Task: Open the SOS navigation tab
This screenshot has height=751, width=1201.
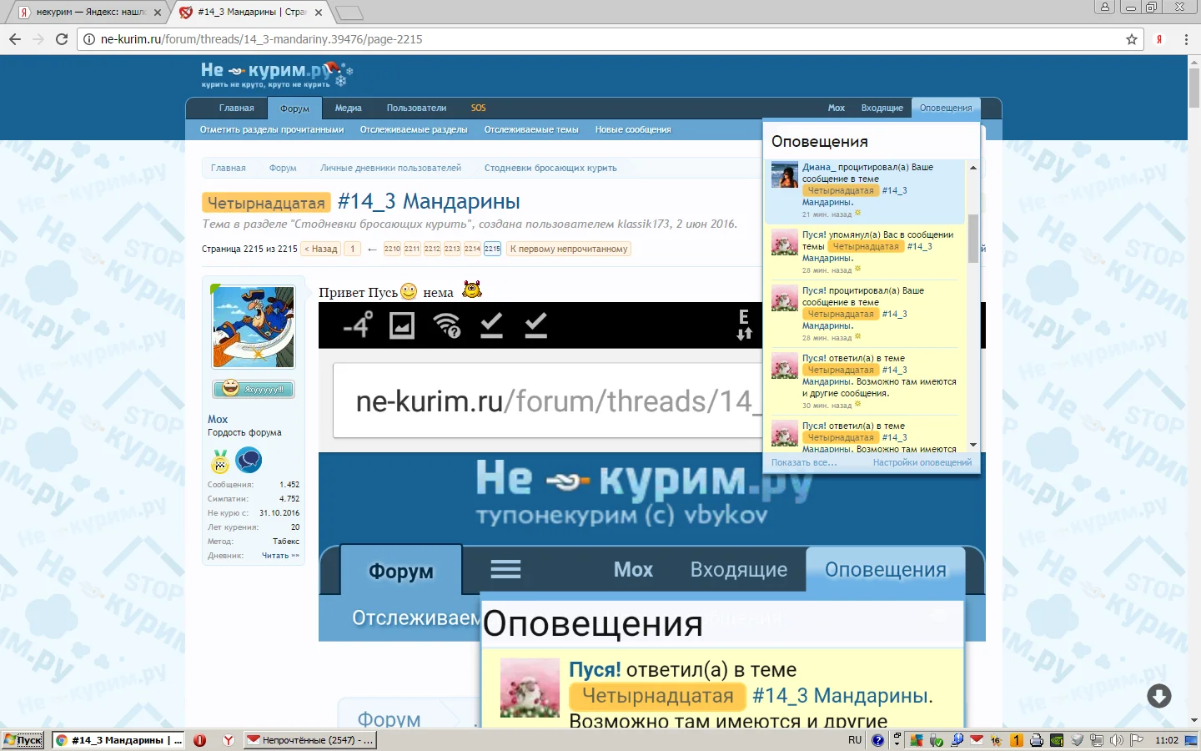Action: point(478,108)
